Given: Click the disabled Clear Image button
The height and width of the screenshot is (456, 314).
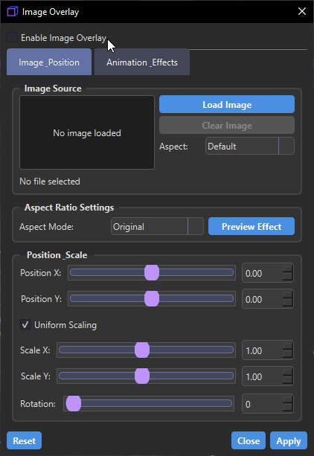Looking at the screenshot, I should click(x=227, y=125).
